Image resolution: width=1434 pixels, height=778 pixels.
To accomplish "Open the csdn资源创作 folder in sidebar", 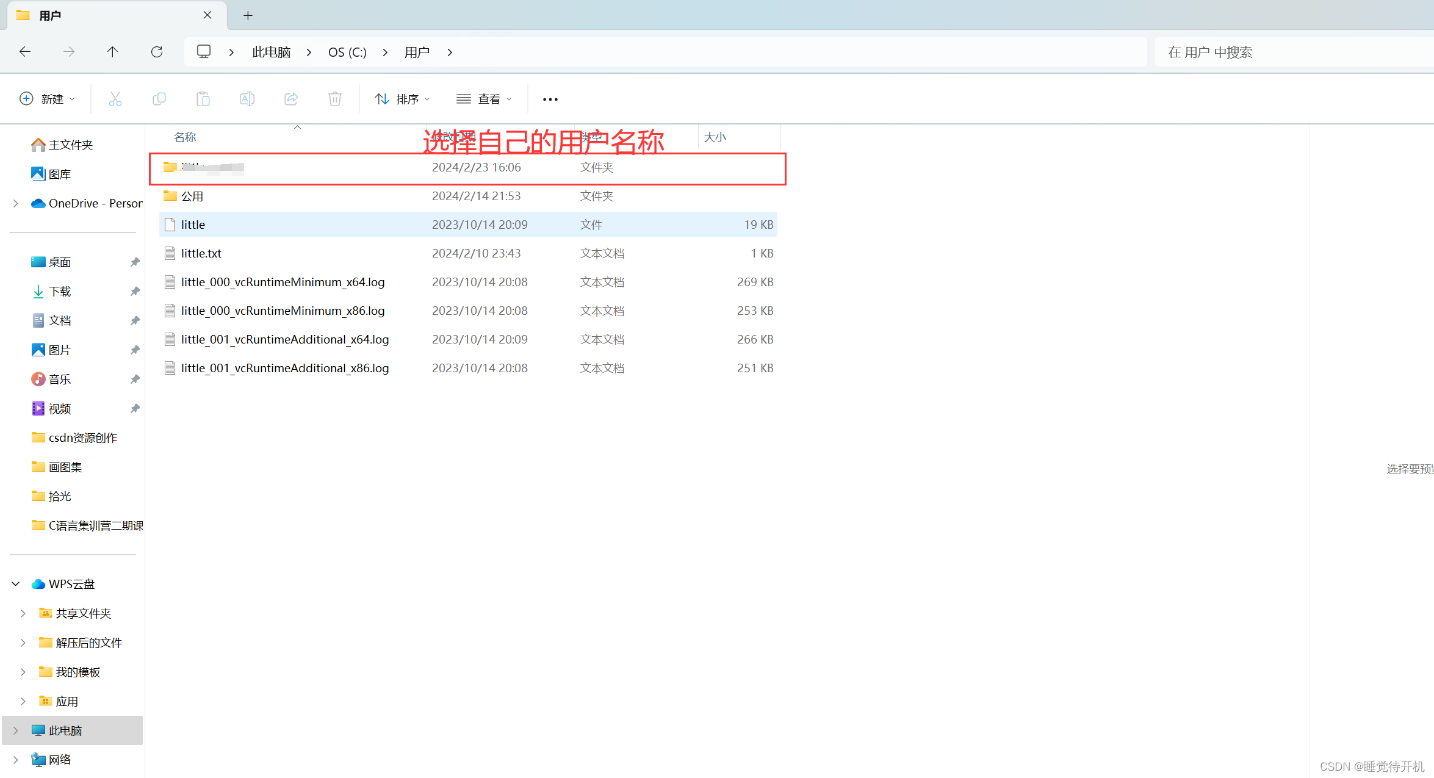I will point(74,438).
